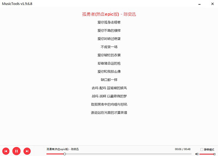Close the MusicTools window
Image resolution: width=218 pixels, height=156 pixels.
[x=213, y=4]
